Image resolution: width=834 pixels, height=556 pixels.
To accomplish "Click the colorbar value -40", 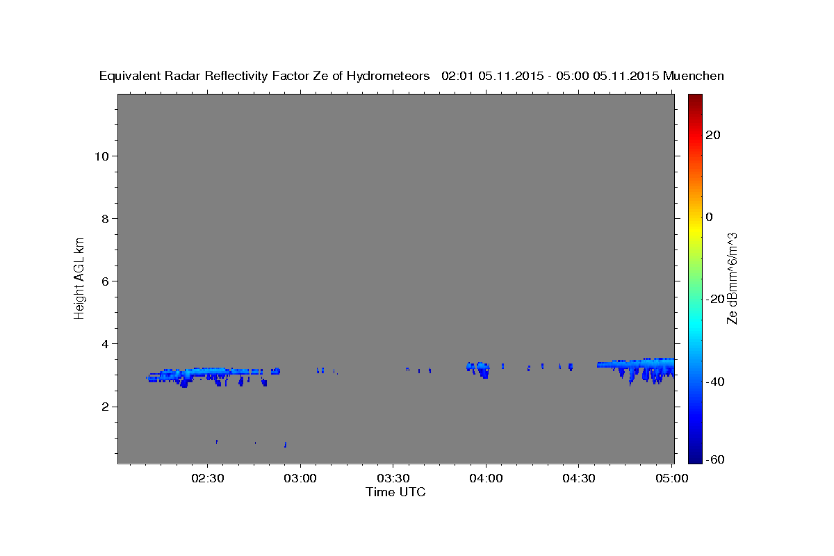I will point(714,382).
